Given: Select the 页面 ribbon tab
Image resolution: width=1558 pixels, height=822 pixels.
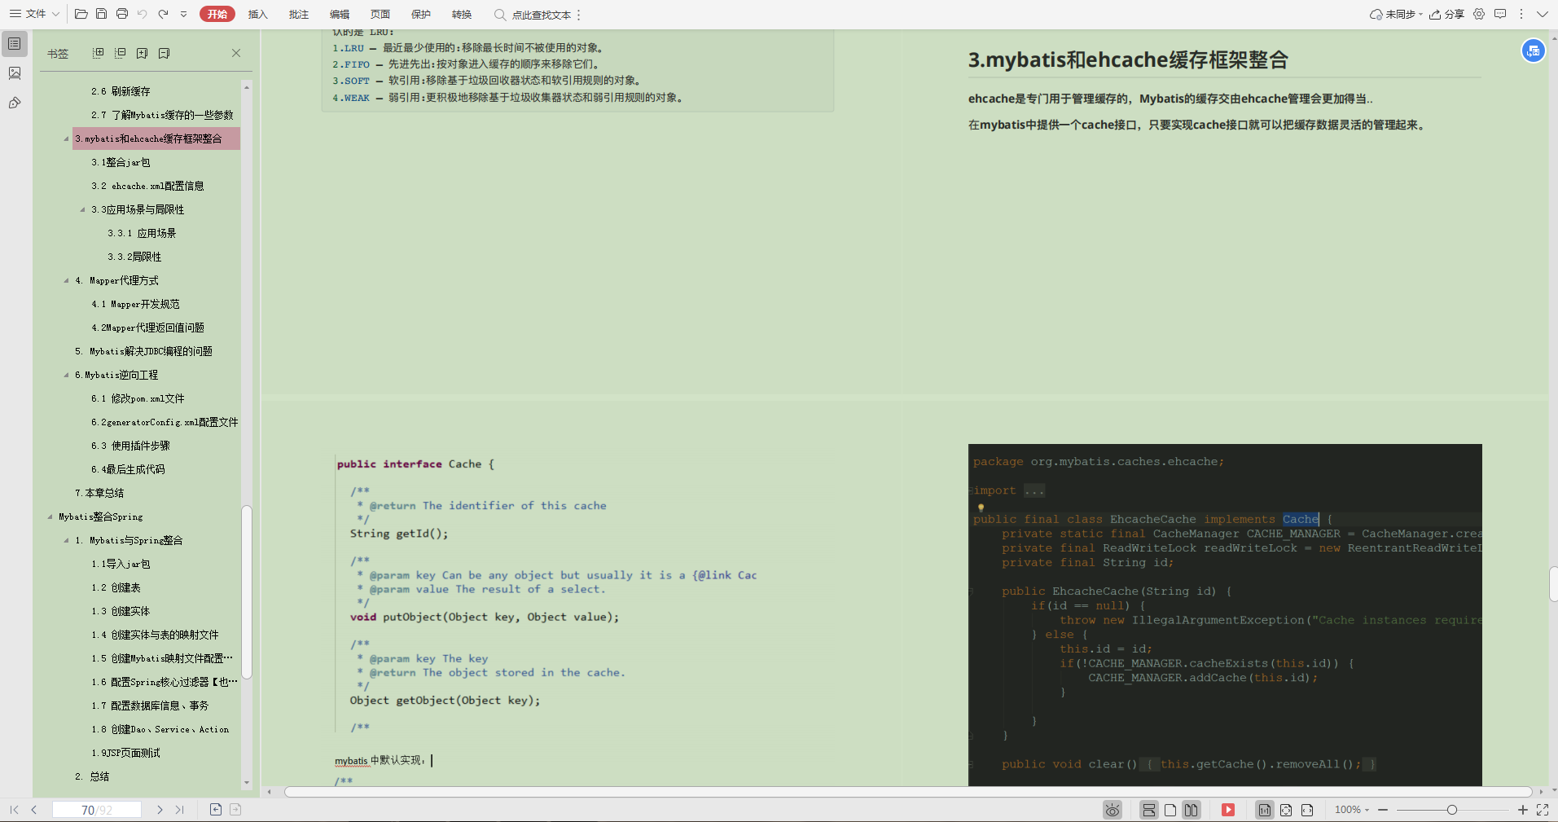Looking at the screenshot, I should tap(380, 15).
